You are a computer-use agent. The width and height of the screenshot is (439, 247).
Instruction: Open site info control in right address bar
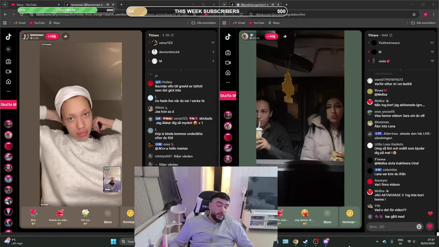coord(251,14)
